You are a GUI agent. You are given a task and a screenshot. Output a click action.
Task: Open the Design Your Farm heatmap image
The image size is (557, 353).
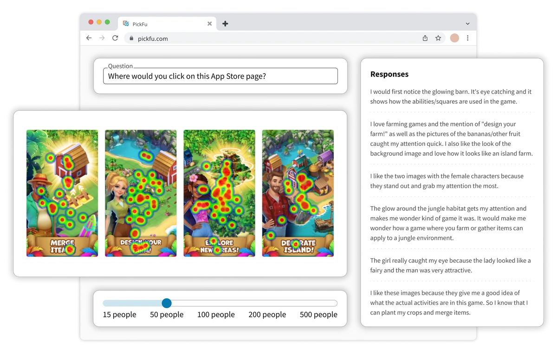point(141,193)
